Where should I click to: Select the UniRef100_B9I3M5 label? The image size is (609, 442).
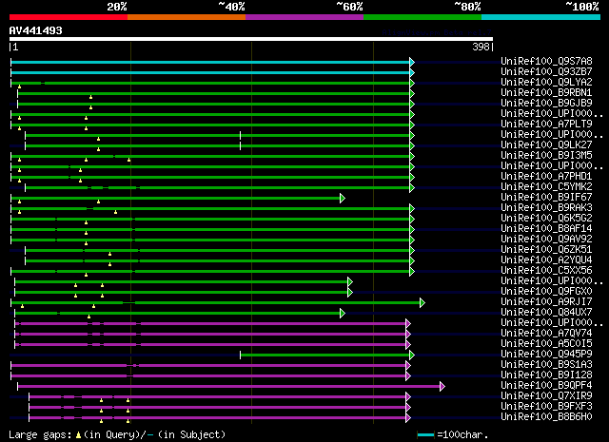coord(546,155)
